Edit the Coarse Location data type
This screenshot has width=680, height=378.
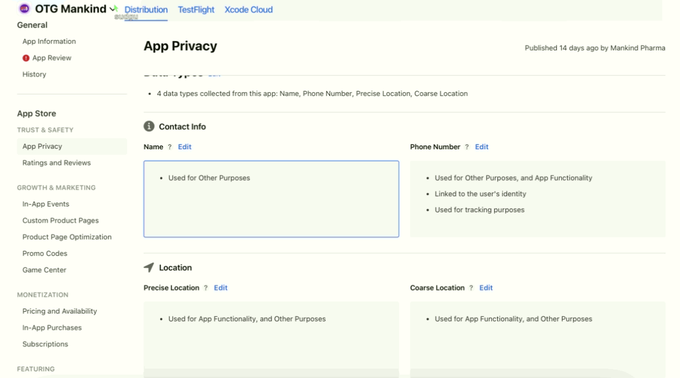tap(486, 288)
